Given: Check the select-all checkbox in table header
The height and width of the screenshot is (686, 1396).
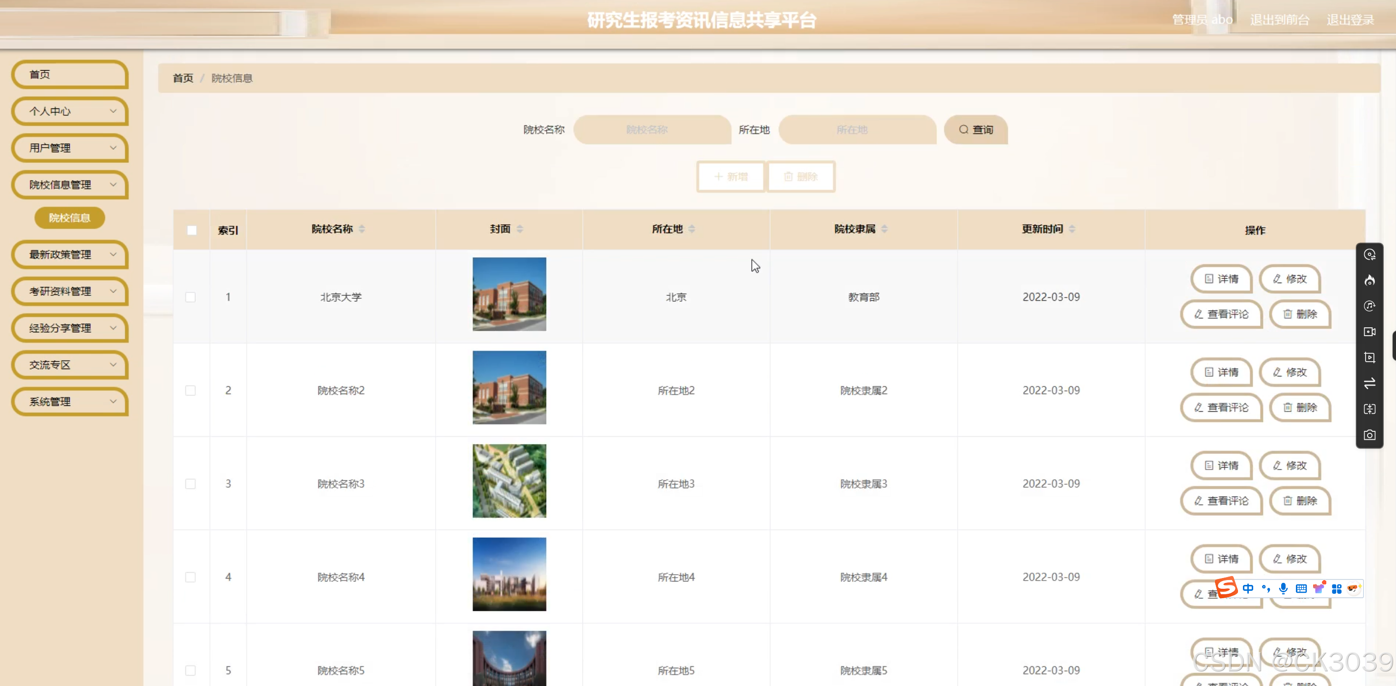Looking at the screenshot, I should point(192,230).
